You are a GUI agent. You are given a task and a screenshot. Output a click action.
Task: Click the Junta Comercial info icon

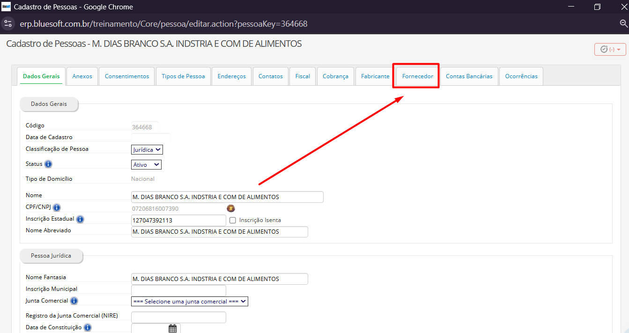[74, 301]
